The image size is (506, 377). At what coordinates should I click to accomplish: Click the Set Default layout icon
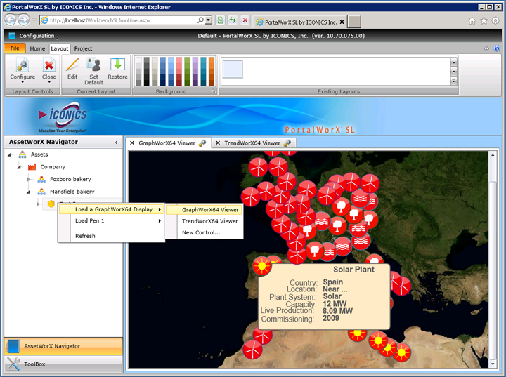(x=94, y=65)
